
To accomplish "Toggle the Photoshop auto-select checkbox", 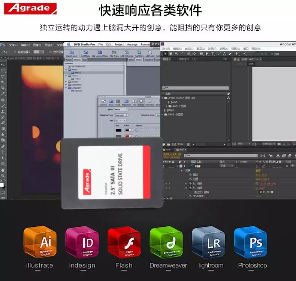I will (15, 52).
